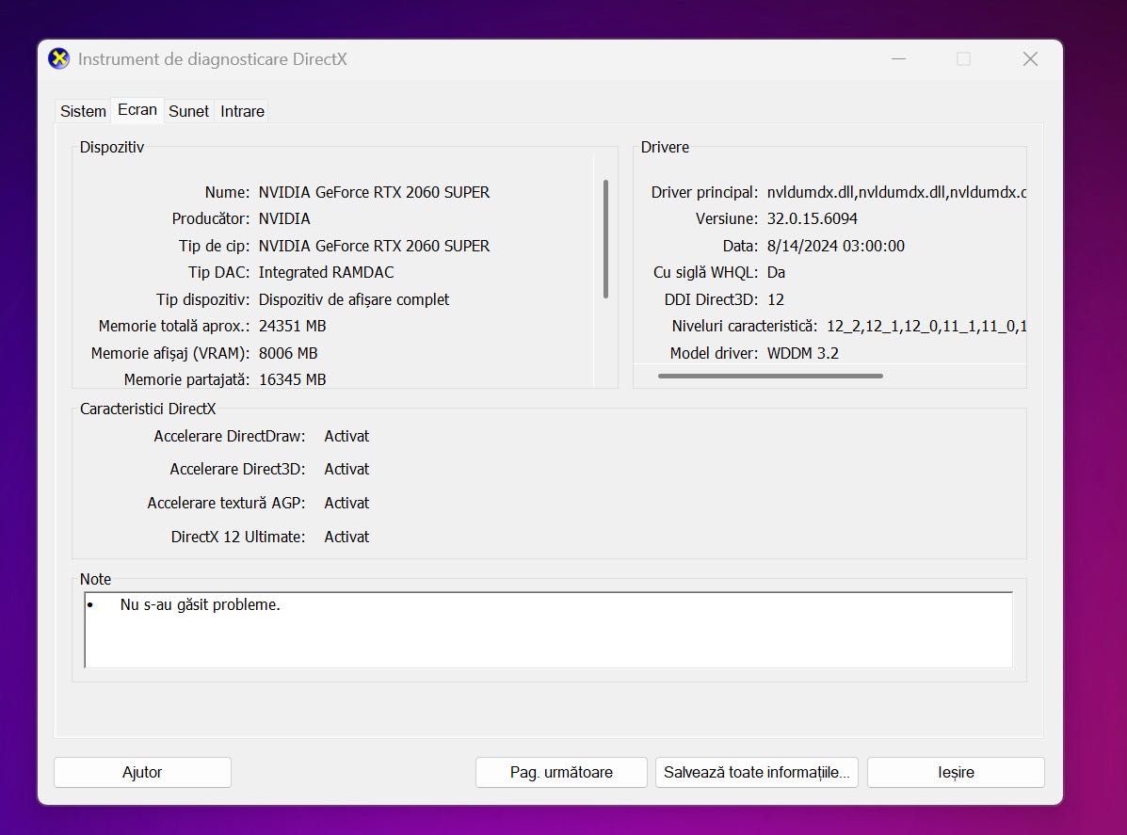The height and width of the screenshot is (835, 1127).
Task: Close the DirectX diagnostic window
Action: (x=1030, y=59)
